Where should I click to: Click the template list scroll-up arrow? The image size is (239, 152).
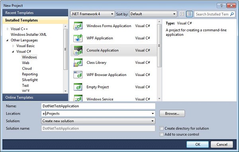tap(159, 21)
